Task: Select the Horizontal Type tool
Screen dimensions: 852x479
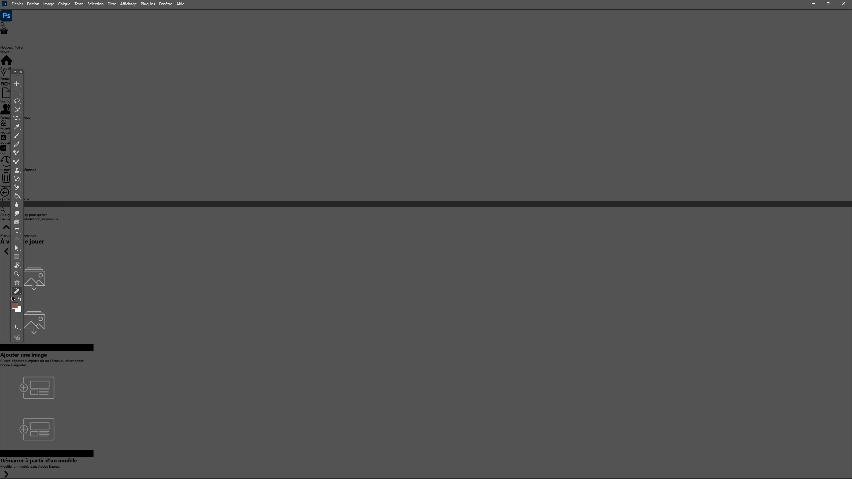Action: [17, 231]
